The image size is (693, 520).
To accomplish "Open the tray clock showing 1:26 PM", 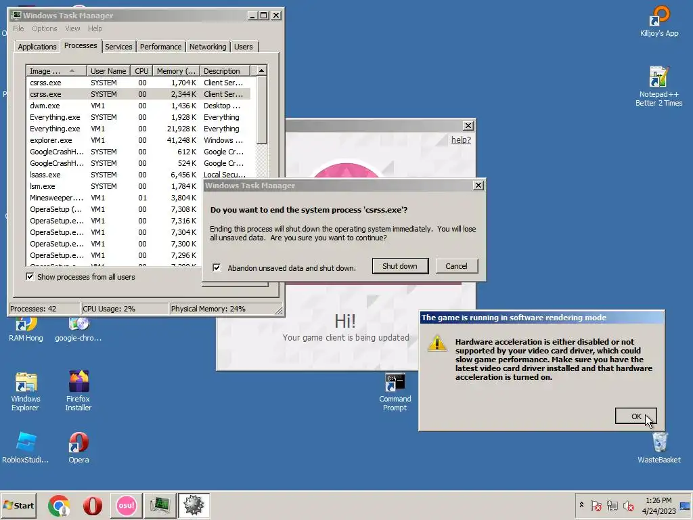I will point(658,505).
